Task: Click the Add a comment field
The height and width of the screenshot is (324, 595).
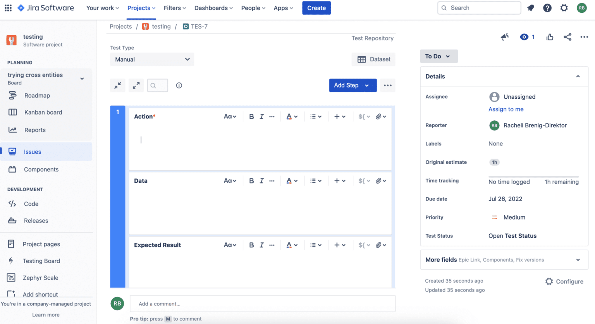Action: 263,303
